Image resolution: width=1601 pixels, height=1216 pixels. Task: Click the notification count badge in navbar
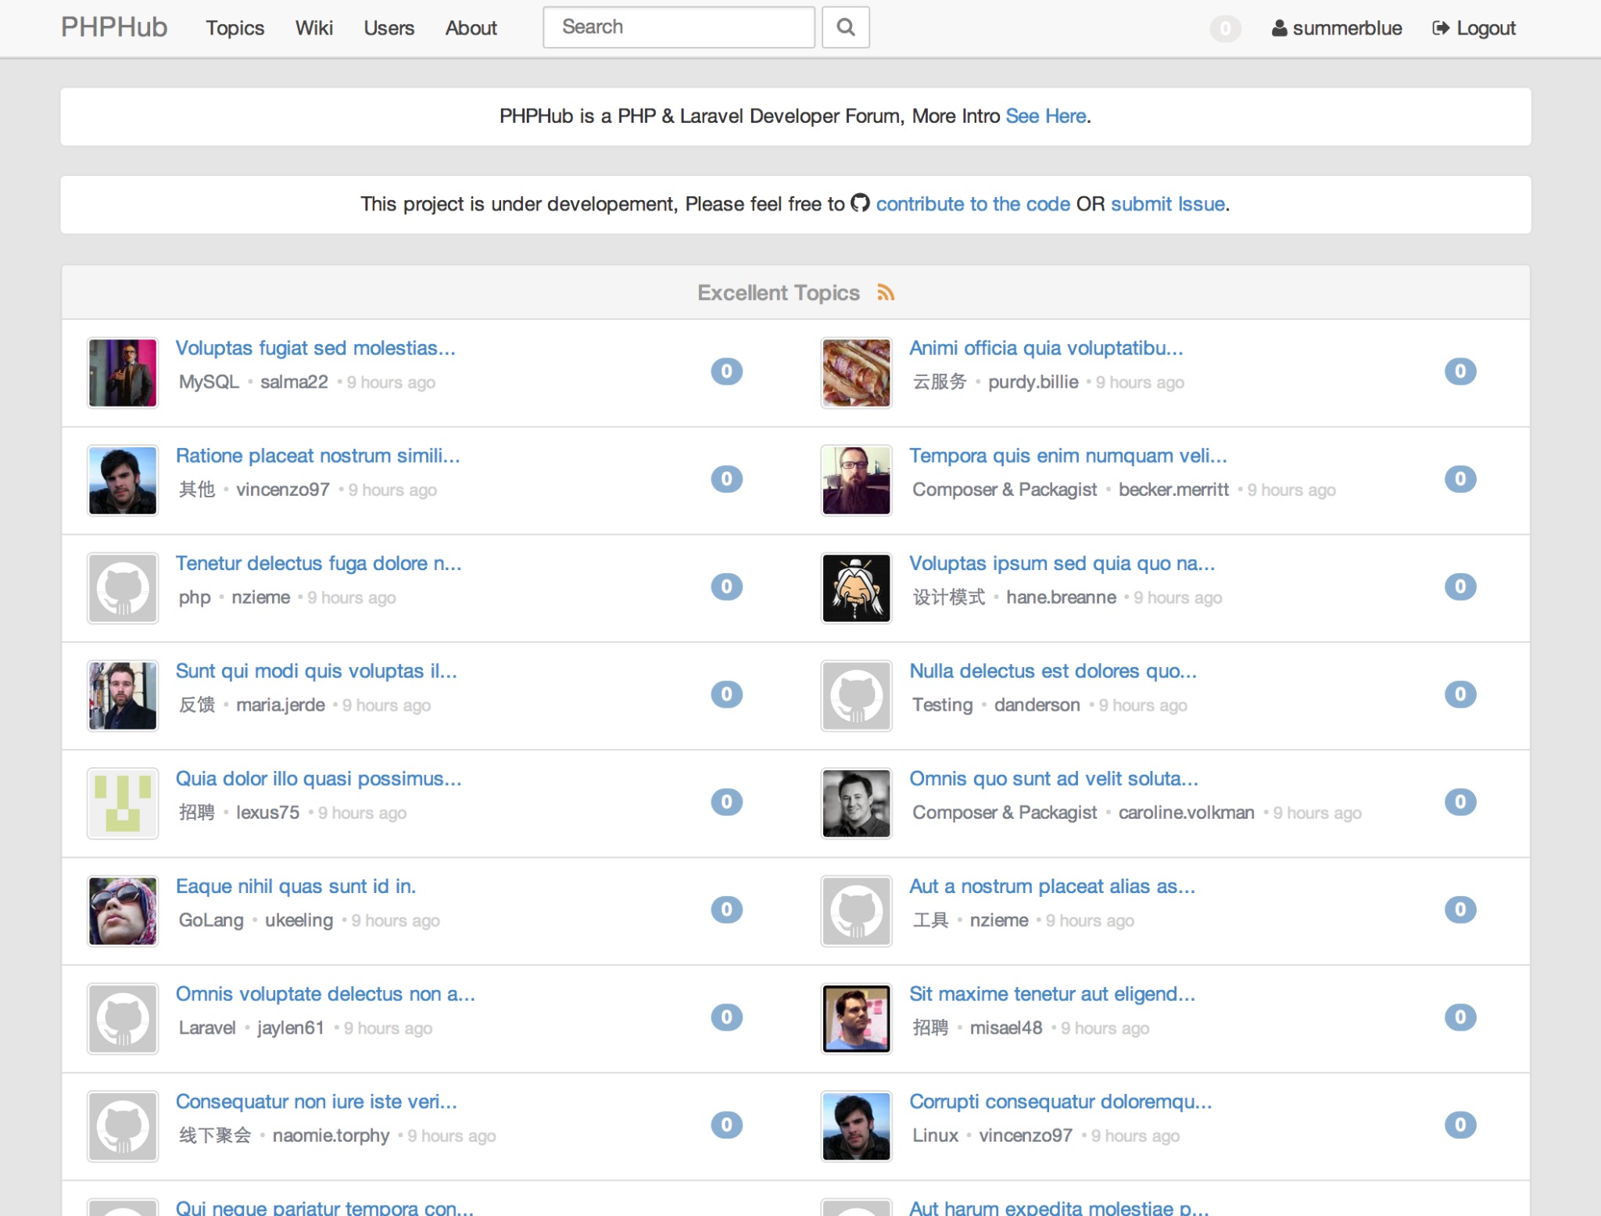1224,29
